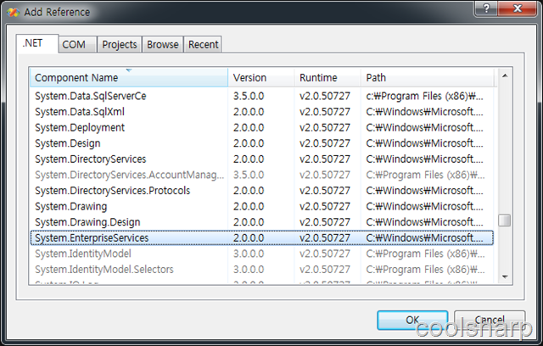Choose the System.Drawing component
This screenshot has width=543, height=346.
click(x=262, y=206)
